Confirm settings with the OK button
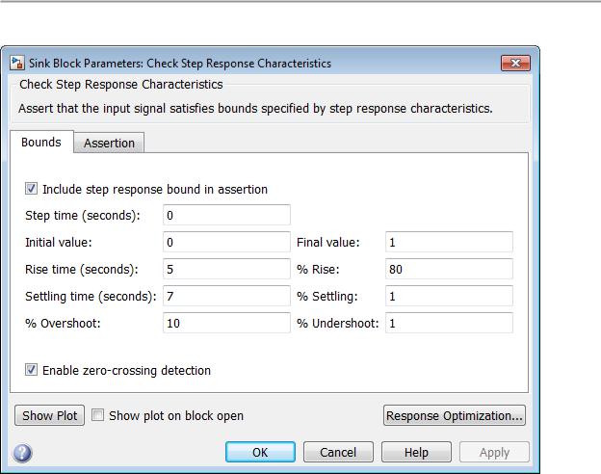This screenshot has width=601, height=474. pos(260,452)
